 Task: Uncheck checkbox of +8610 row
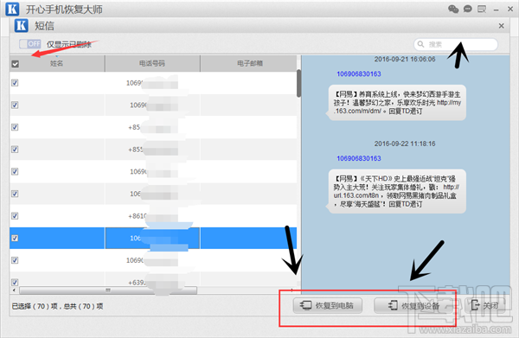15,216
